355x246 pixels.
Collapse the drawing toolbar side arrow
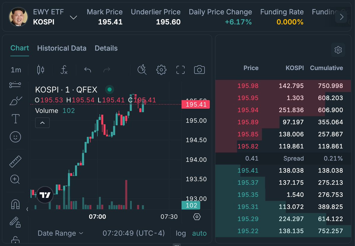click(27, 209)
